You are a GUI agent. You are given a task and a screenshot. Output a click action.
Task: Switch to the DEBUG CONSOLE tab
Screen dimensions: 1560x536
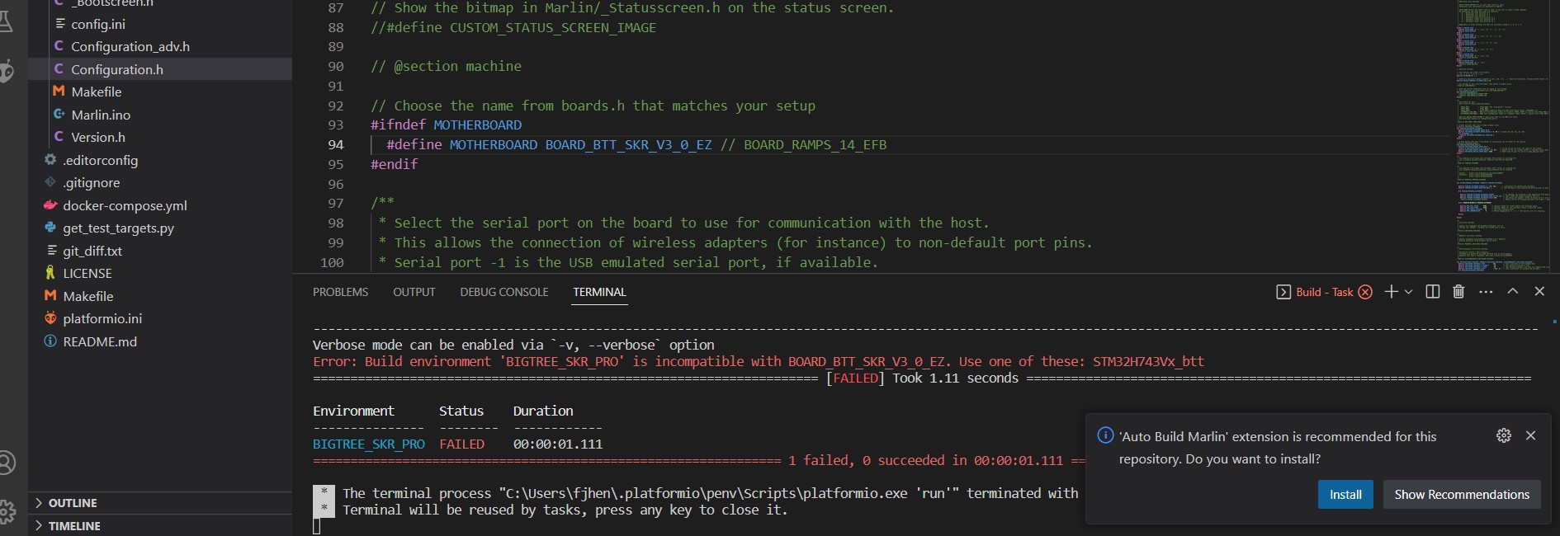503,292
